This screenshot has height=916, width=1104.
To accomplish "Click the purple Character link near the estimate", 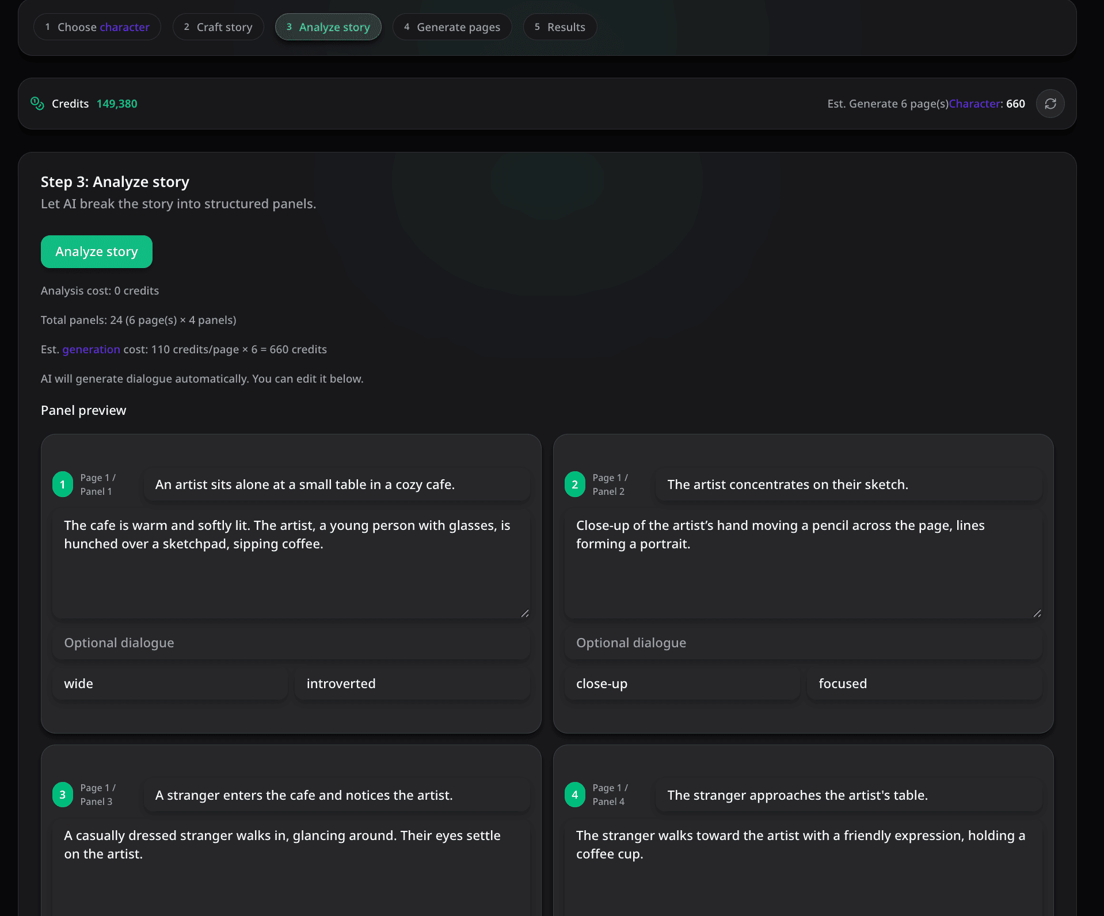I will [974, 104].
